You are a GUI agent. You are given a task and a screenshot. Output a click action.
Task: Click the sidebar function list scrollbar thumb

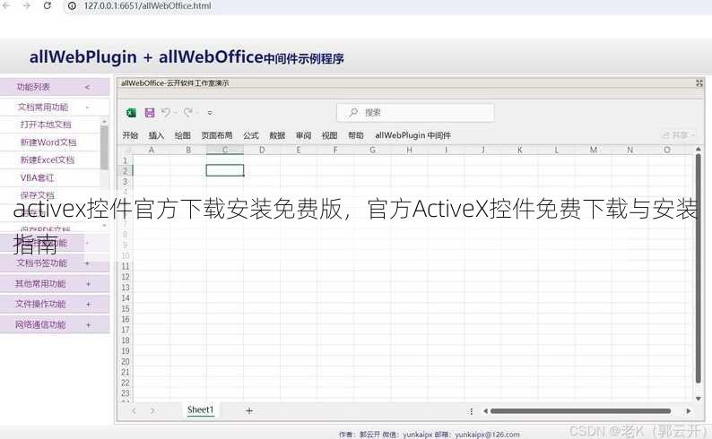coord(104,148)
